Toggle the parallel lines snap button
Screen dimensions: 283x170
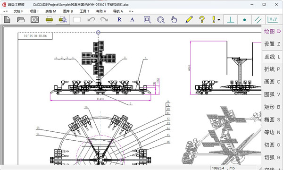[x=258, y=20]
